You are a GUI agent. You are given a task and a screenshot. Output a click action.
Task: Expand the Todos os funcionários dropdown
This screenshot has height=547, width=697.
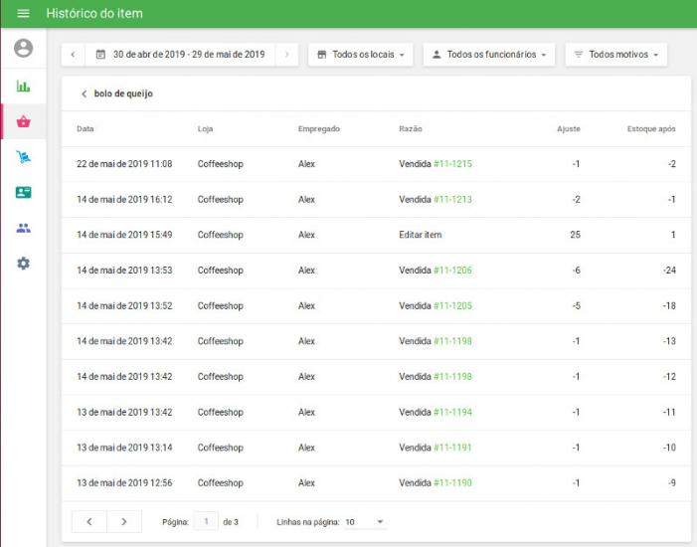click(488, 55)
